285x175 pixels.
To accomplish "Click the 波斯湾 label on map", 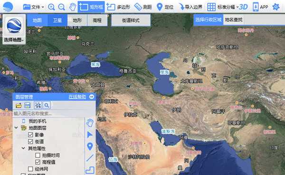I will (168, 131).
